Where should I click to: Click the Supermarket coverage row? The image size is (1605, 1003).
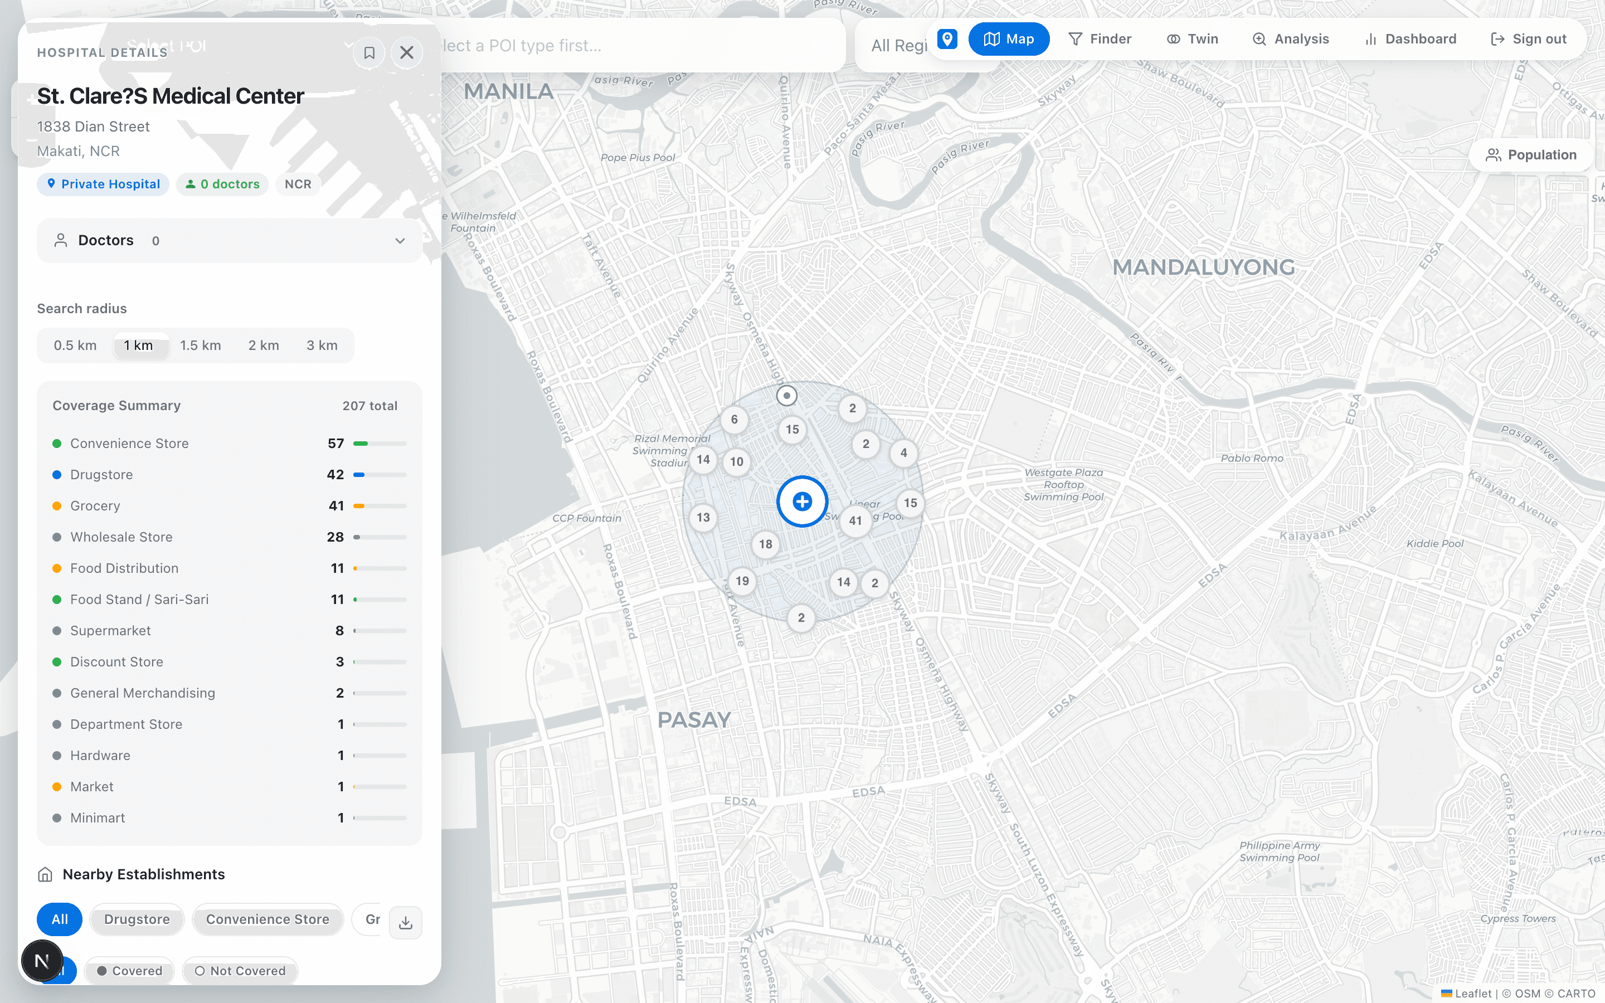tap(230, 631)
